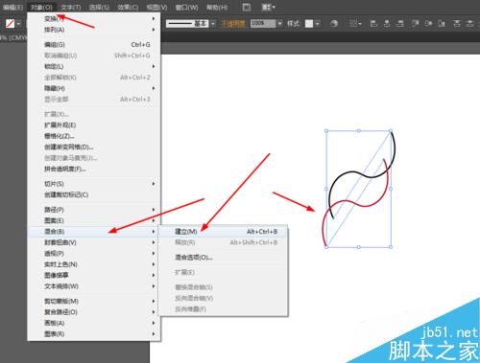Click Horizontal Align Right icon

coord(399,24)
